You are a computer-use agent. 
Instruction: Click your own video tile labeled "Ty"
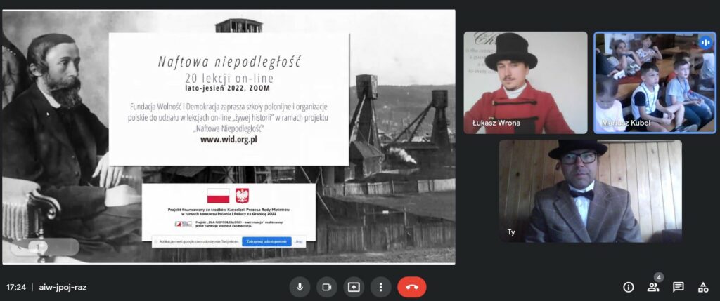pyautogui.click(x=590, y=191)
